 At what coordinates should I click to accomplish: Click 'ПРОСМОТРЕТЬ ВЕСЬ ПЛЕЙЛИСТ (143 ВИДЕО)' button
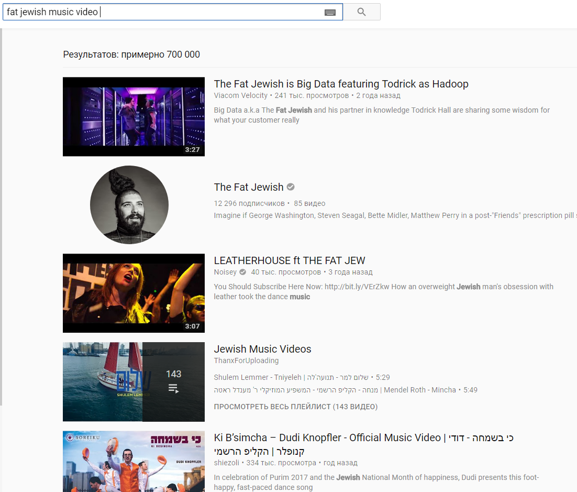click(295, 407)
